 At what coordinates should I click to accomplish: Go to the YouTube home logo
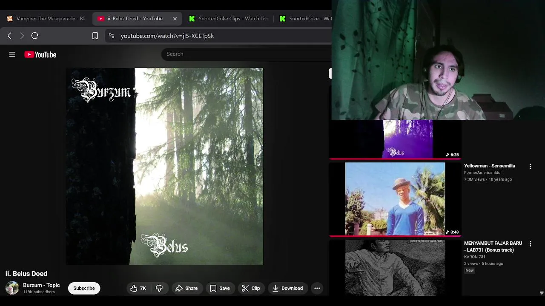[x=40, y=54]
